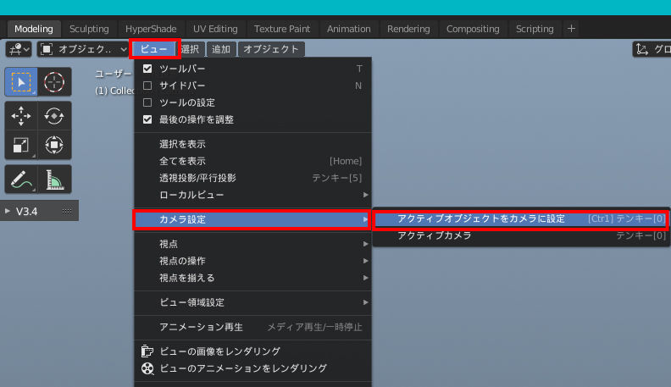Click the render image icon beside ビューの画像をレンダリング
This screenshot has width=671, height=387.
click(x=147, y=351)
